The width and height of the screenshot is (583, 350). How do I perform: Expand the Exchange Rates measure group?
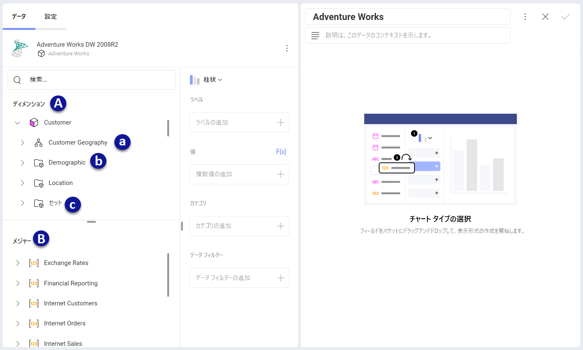pyautogui.click(x=18, y=263)
